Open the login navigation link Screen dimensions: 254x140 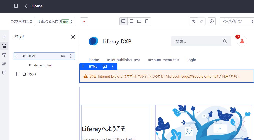(x=192, y=60)
